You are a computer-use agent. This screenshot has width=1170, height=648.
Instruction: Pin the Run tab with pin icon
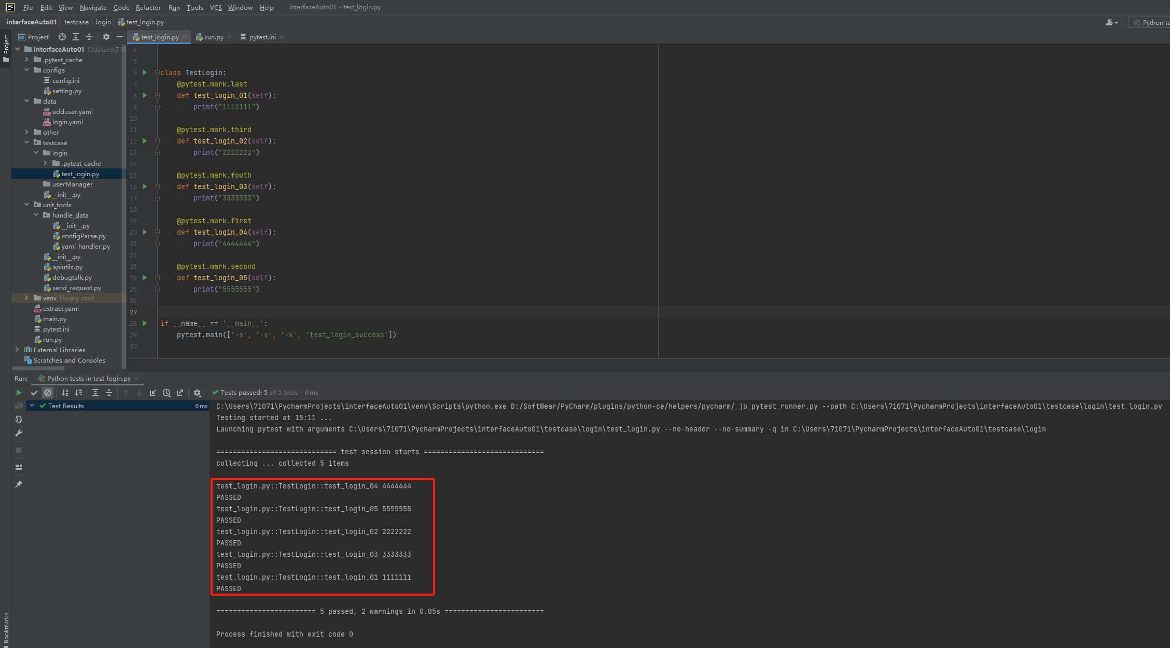19,484
